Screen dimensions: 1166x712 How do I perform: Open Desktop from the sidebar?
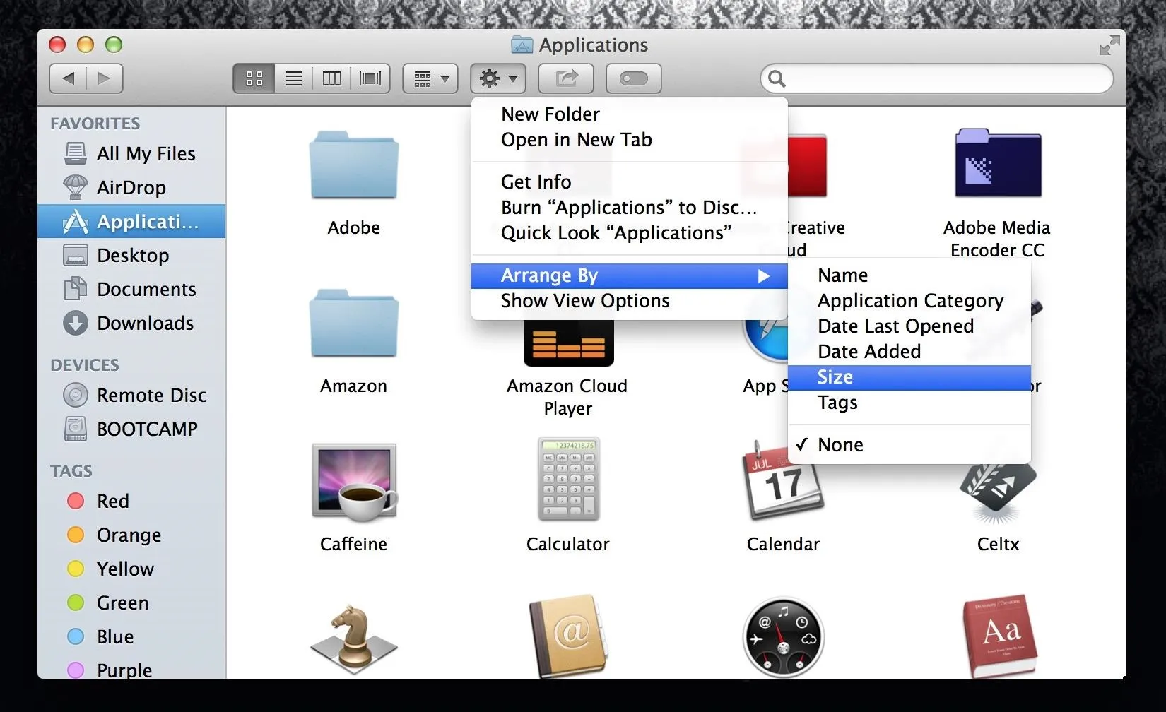click(x=130, y=255)
